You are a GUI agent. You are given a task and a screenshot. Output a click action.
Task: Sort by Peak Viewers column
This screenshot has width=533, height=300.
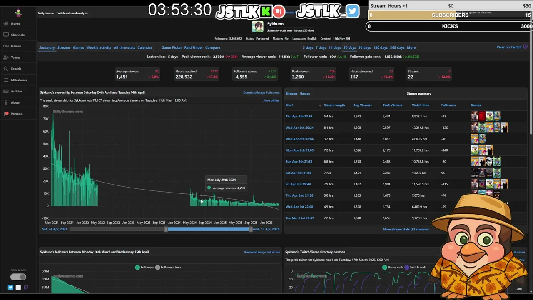pyautogui.click(x=392, y=105)
